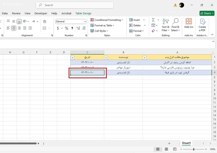Open the Data tab
Image resolution: width=217 pixels, height=153 pixels.
coord(5,14)
